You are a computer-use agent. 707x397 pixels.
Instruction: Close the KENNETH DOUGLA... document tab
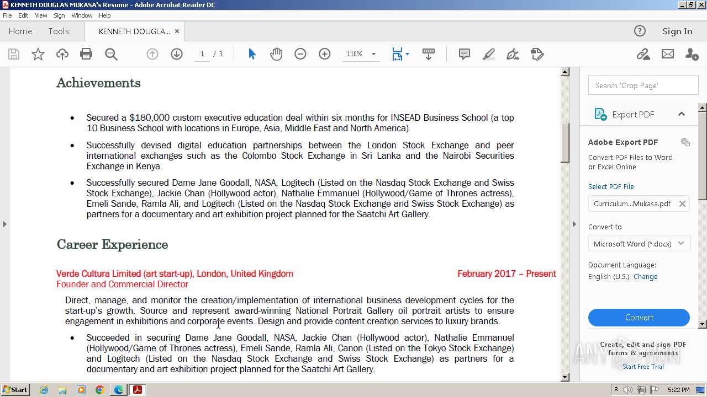click(177, 31)
